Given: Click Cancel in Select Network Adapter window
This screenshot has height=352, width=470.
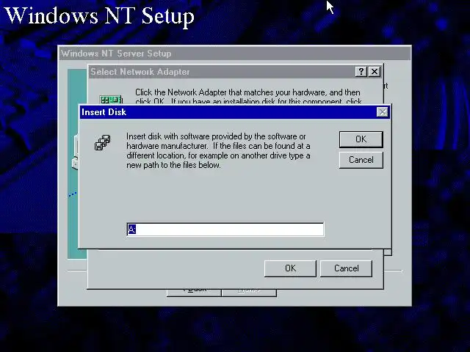Looking at the screenshot, I should tap(346, 268).
